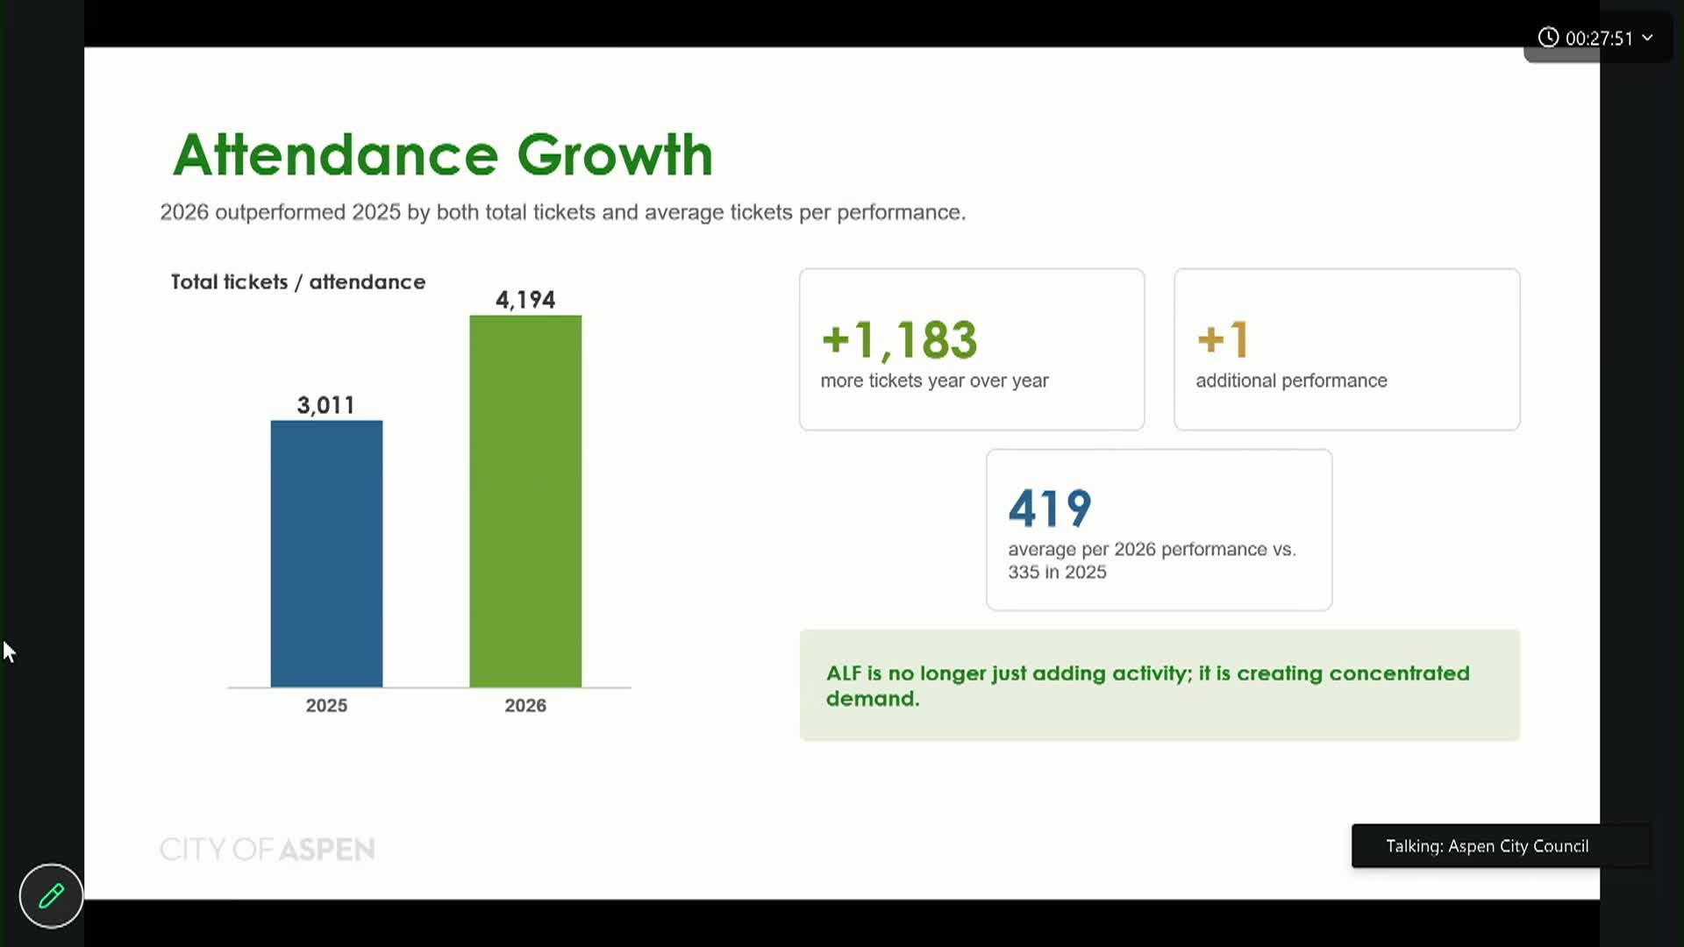Screen dimensions: 1684x947
Task: Click the +1 additional performance card
Action: [1347, 349]
